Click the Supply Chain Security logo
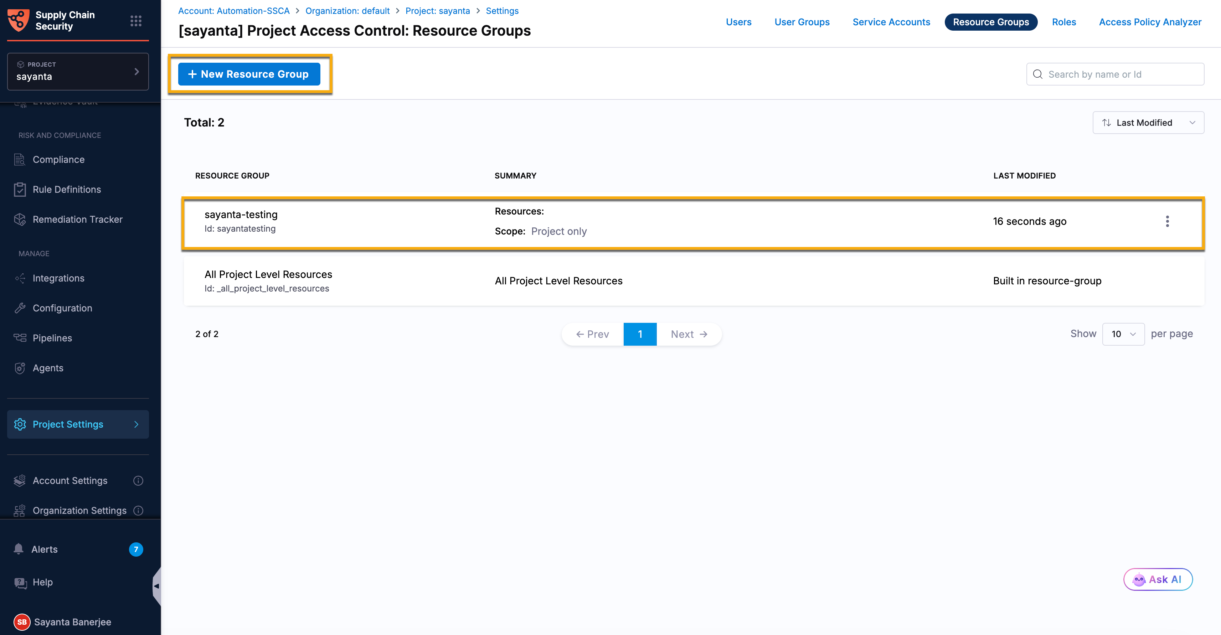The width and height of the screenshot is (1221, 635). point(19,20)
